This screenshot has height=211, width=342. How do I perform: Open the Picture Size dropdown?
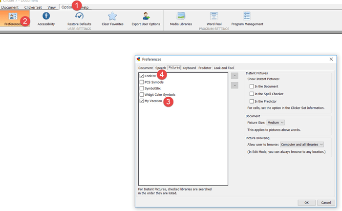point(276,123)
